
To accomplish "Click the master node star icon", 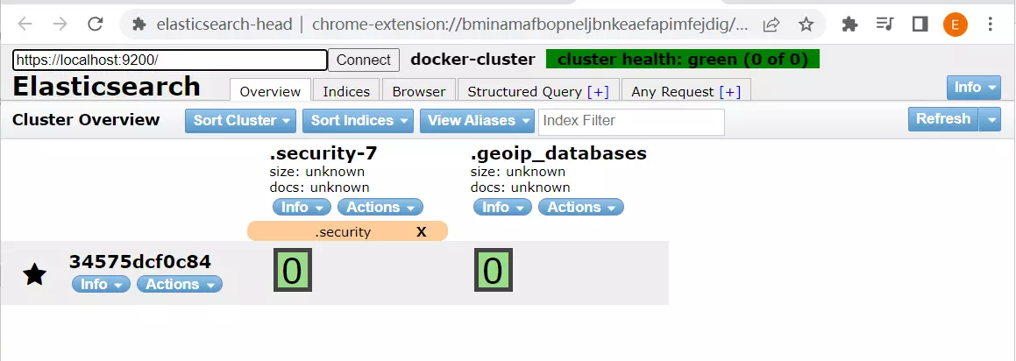I will pos(34,275).
